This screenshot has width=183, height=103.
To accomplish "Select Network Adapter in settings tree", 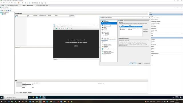I will (x=106, y=38).
